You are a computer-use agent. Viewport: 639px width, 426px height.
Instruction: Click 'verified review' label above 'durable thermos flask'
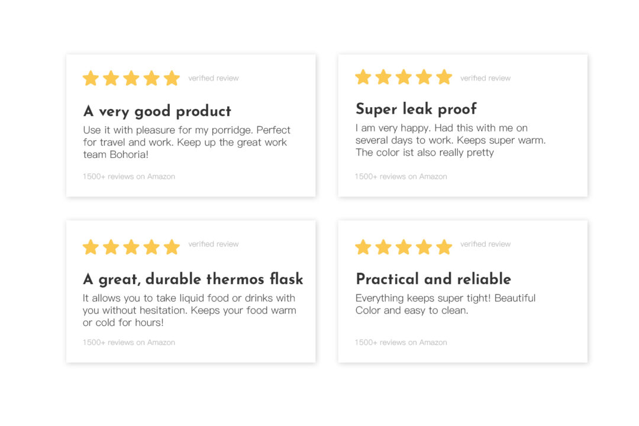(x=214, y=244)
